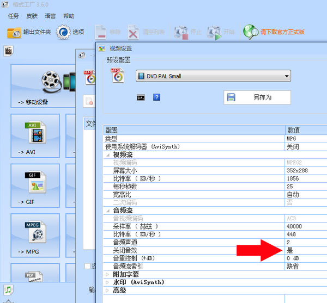Click the 48000 sample rate value
This screenshot has height=303, width=327.
(x=294, y=226)
